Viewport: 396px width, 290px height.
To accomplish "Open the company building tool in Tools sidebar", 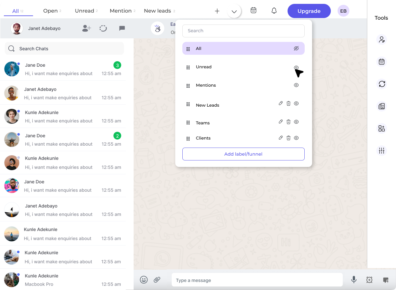I will coord(382,106).
